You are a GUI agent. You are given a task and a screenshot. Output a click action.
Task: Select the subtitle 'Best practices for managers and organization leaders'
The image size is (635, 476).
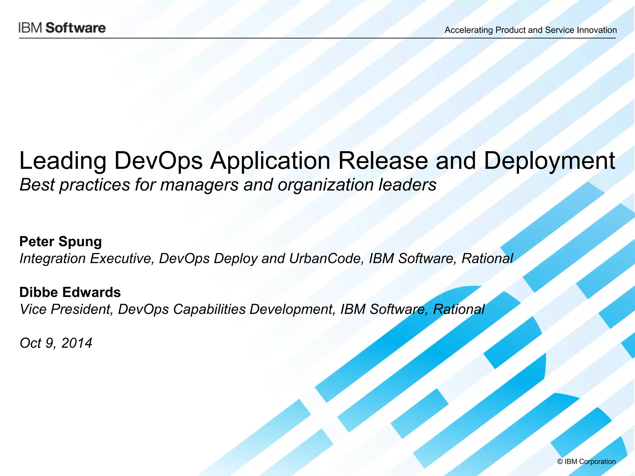click(x=228, y=185)
